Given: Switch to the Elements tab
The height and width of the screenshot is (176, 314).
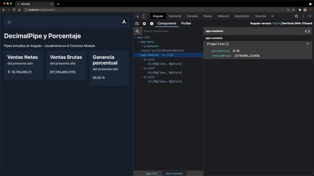Looking at the screenshot, I should point(175,16).
